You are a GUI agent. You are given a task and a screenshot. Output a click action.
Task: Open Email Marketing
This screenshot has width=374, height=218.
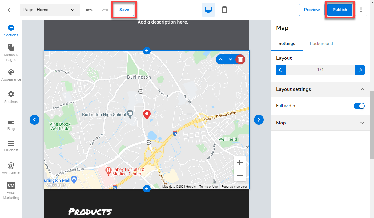click(11, 191)
